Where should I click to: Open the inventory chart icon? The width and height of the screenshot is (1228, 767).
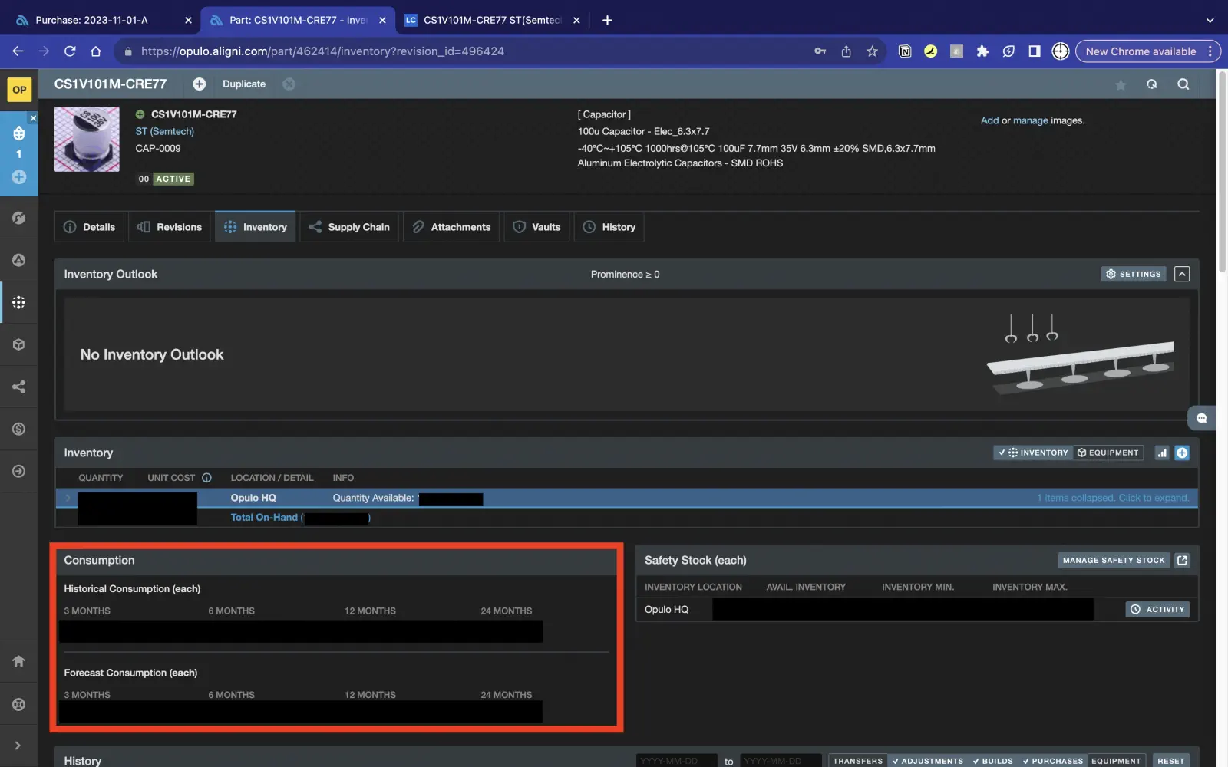tap(1162, 453)
